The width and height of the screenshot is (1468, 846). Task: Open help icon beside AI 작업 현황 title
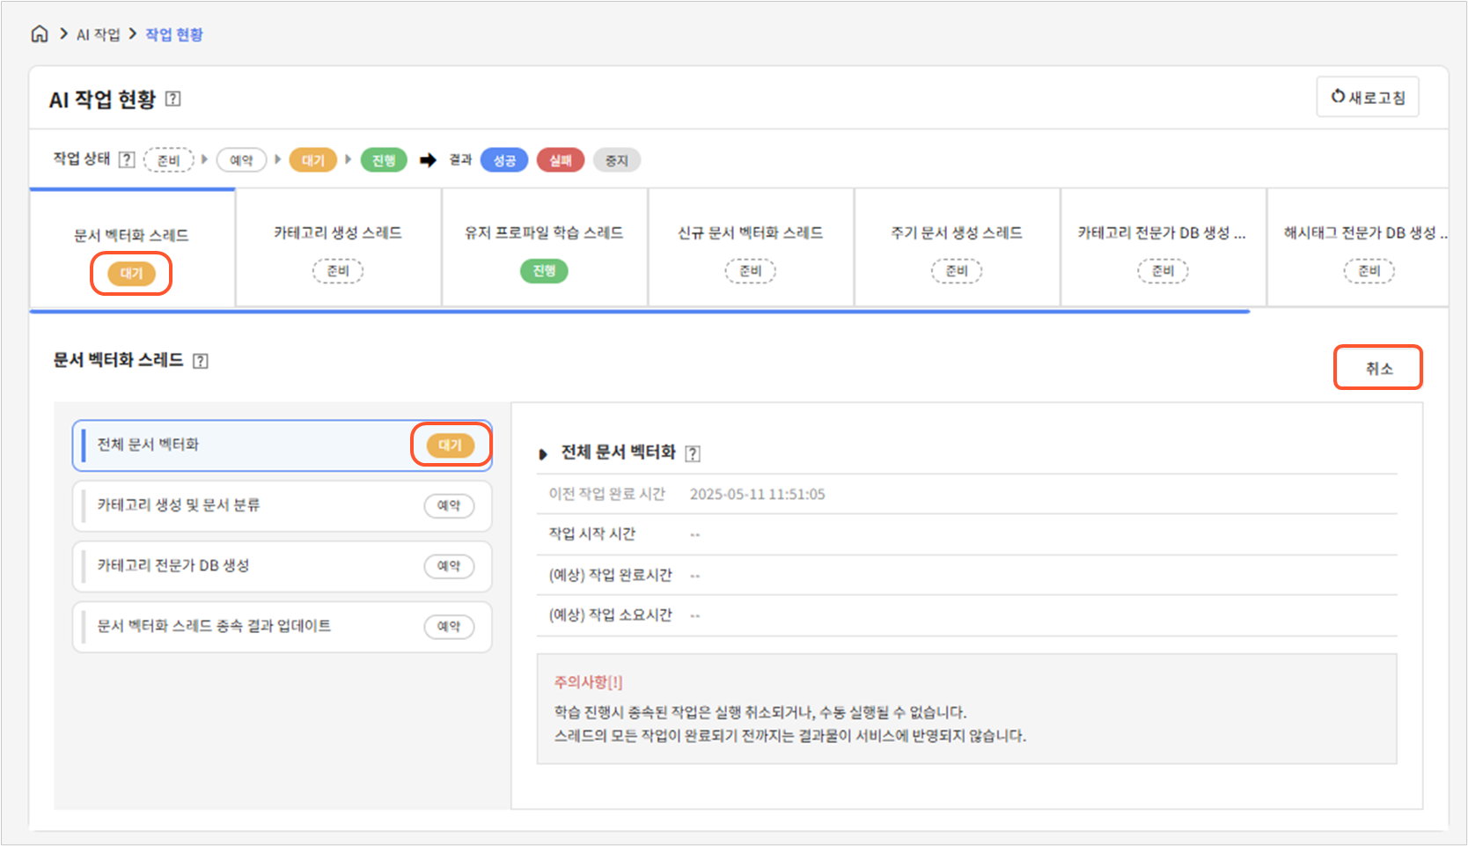173,99
